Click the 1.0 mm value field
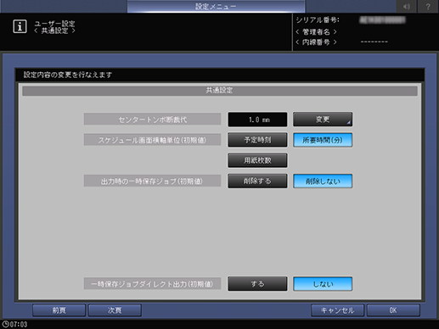 pos(257,120)
